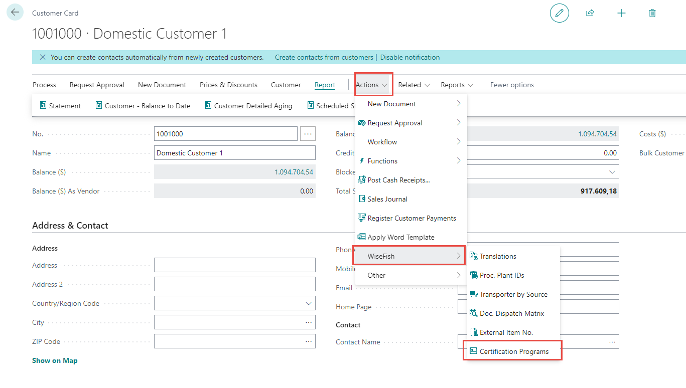
Task: Choose Post Cash Receipts menu entry
Action: [398, 180]
